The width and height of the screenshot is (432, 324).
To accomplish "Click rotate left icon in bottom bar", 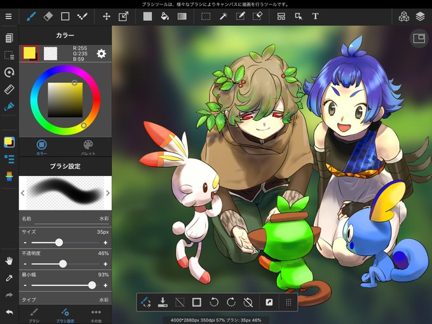I will pyautogui.click(x=214, y=302).
